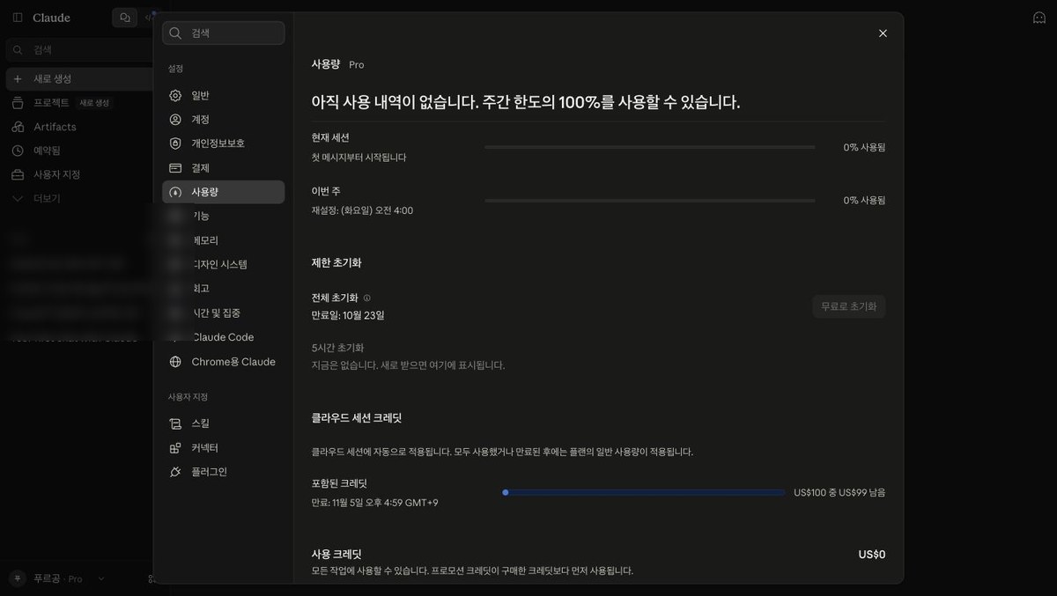1057x596 pixels.
Task: Click the 재설정: (화요일) 오전 4:00 text
Action: tap(362, 210)
